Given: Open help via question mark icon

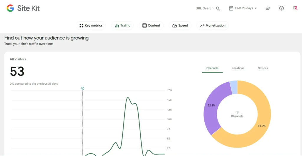Looking at the screenshot, I should (x=281, y=8).
